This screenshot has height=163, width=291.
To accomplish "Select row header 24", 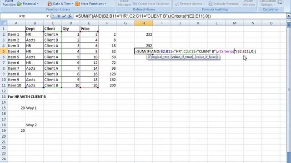I will (4, 159).
